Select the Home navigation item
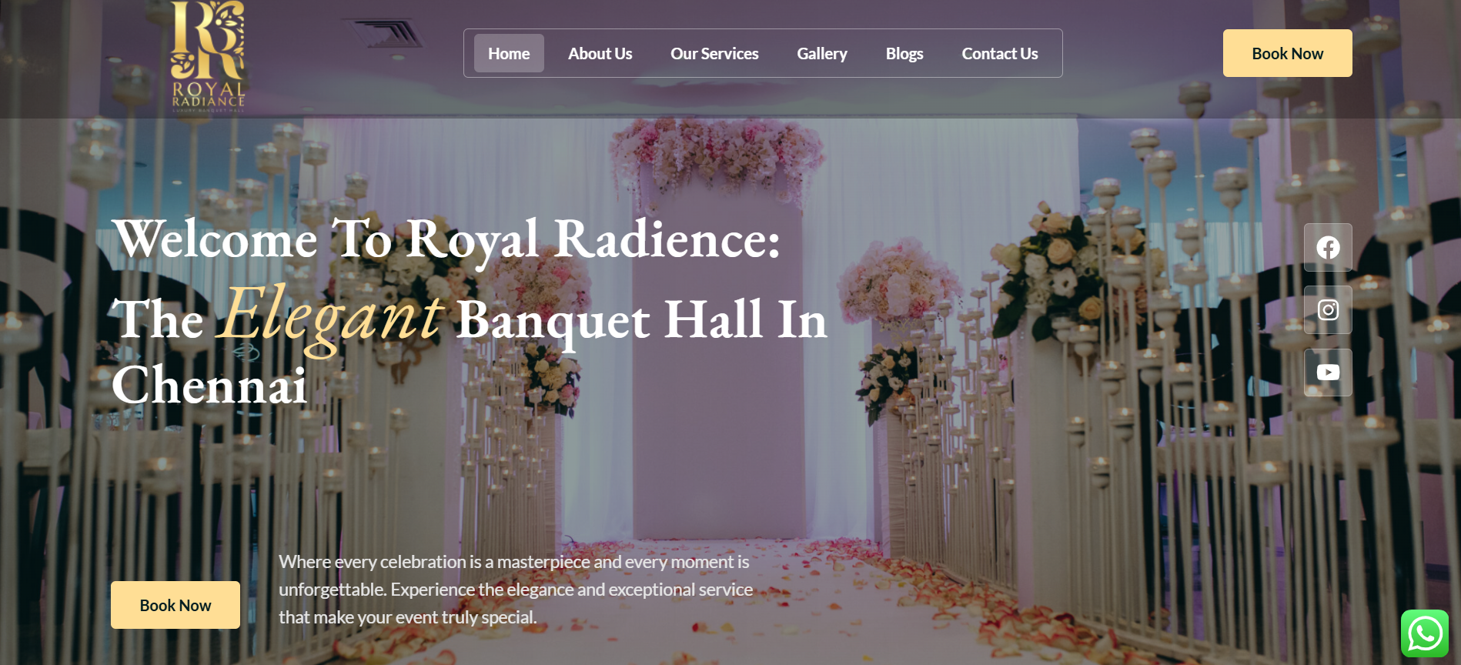Viewport: 1461px width, 665px height. tap(508, 54)
